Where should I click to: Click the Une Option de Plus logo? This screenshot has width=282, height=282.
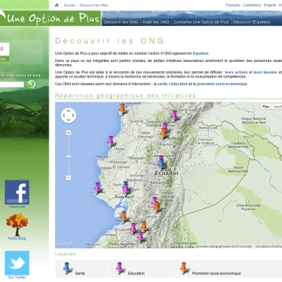(x=50, y=18)
